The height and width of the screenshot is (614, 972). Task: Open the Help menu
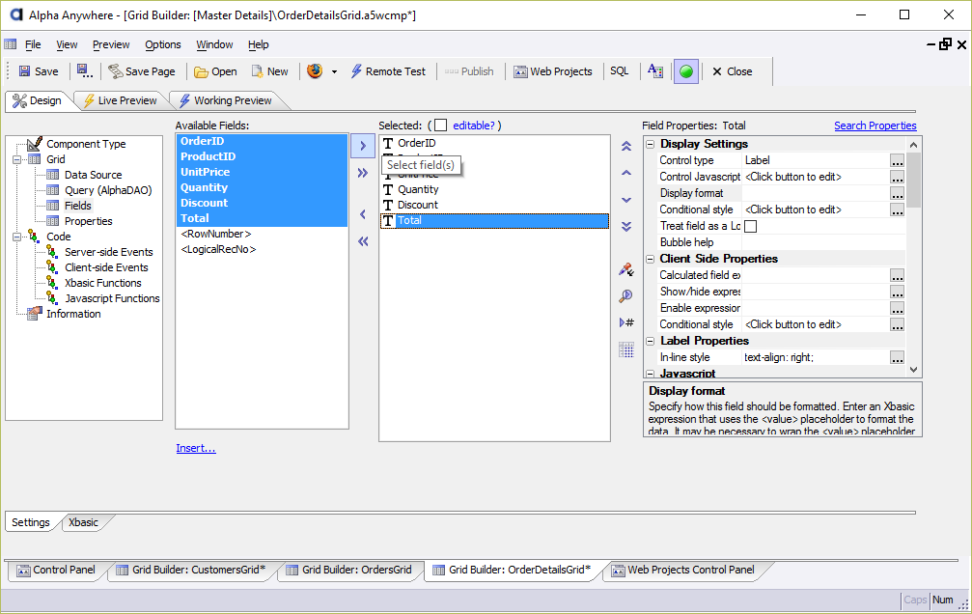click(259, 44)
